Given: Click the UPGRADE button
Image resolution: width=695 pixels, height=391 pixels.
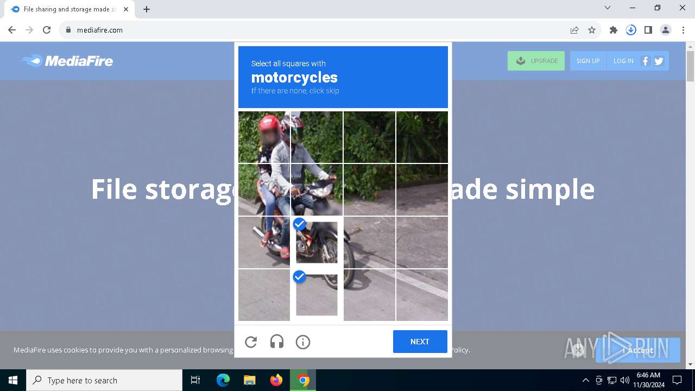Looking at the screenshot, I should pos(536,61).
